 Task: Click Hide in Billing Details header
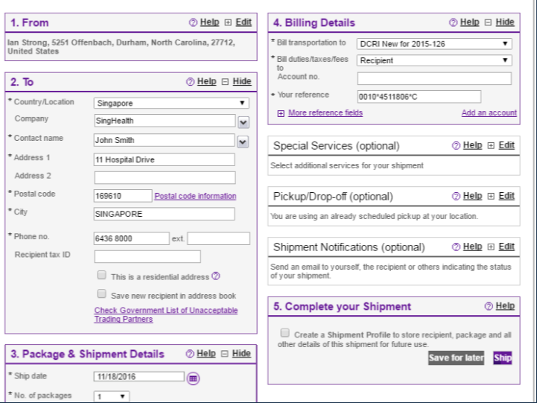point(505,22)
